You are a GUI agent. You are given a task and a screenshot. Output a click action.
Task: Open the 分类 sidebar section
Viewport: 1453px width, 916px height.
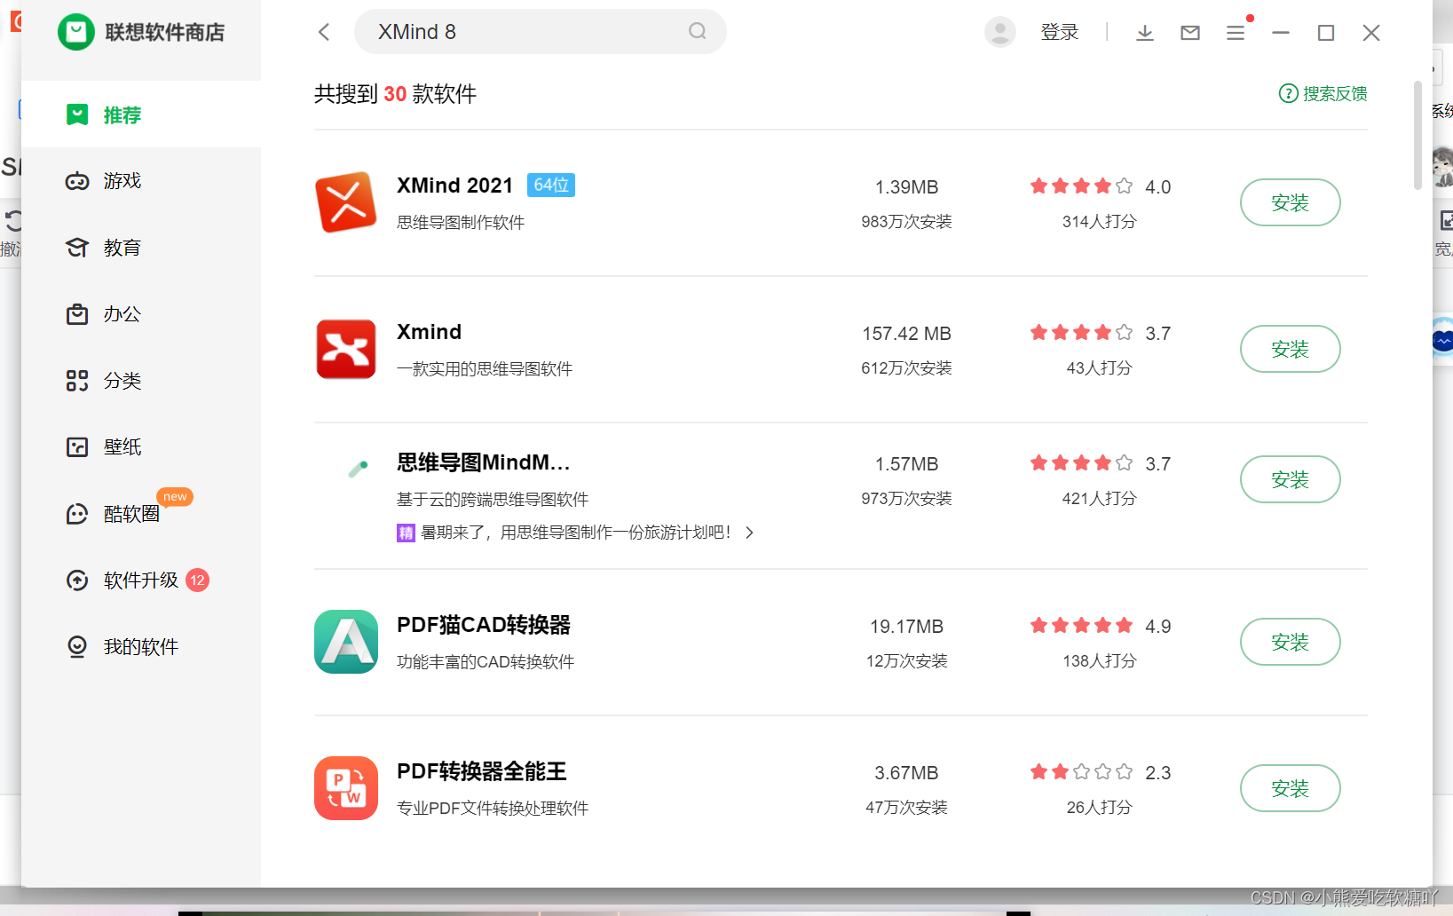tap(141, 381)
